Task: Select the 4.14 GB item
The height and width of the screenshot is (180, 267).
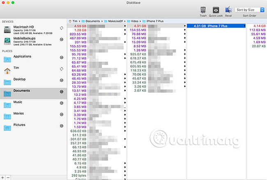Action: [x=257, y=26]
